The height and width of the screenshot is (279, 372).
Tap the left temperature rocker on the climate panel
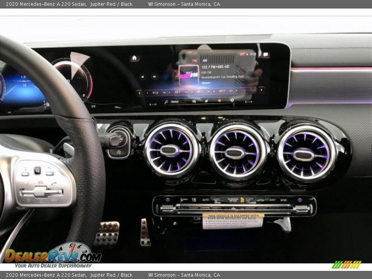pos(167,208)
